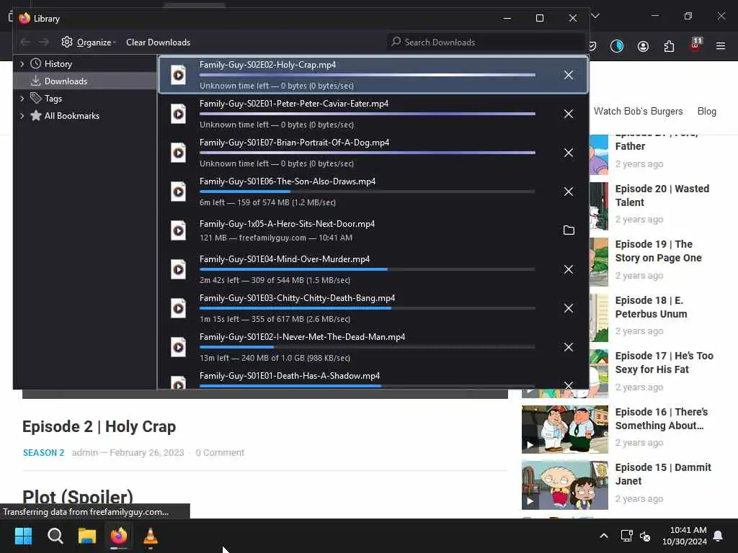This screenshot has height=553, width=738.
Task: Open the network status tray icon
Action: pos(626,536)
